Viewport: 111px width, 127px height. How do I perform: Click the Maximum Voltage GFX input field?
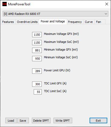click(x=37, y=35)
